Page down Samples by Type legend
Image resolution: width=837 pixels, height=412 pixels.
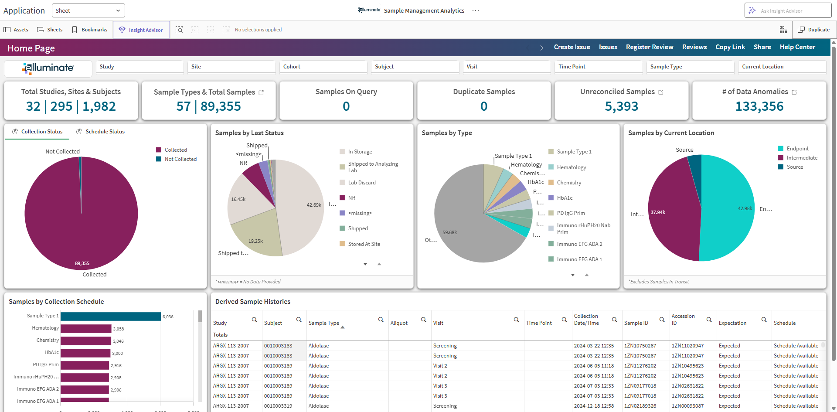[573, 275]
